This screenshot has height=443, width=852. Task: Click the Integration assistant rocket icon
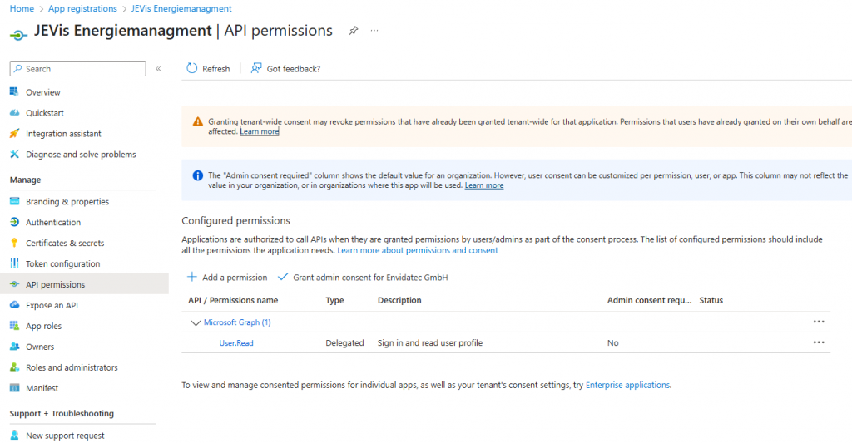point(14,134)
